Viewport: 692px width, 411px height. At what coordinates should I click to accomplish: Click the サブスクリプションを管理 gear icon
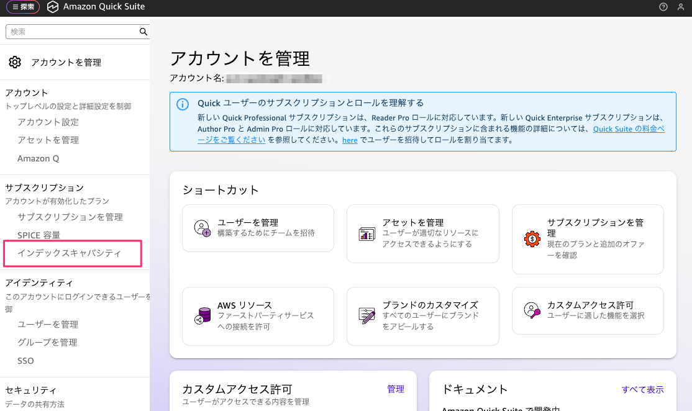tap(532, 238)
